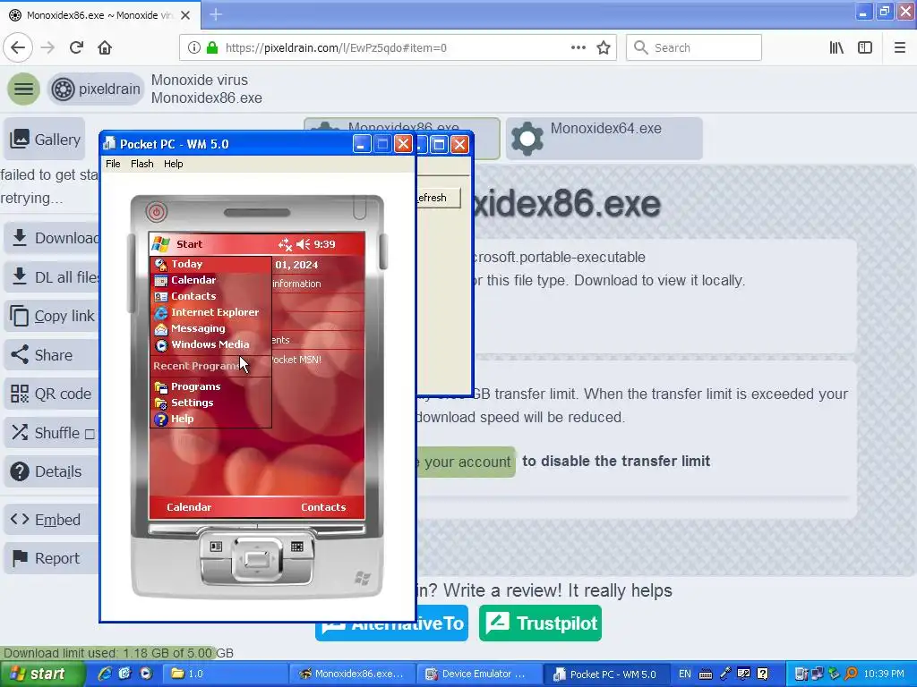The width and height of the screenshot is (917, 687).
Task: Click the Share button
Action: 53,354
